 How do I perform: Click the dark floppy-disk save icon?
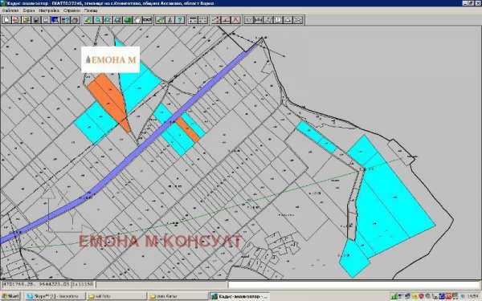pyautogui.click(x=36, y=20)
